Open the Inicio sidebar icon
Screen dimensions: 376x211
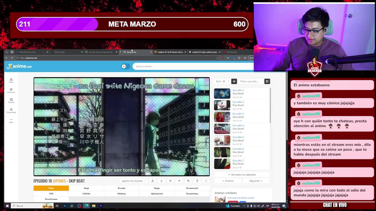pos(11,80)
